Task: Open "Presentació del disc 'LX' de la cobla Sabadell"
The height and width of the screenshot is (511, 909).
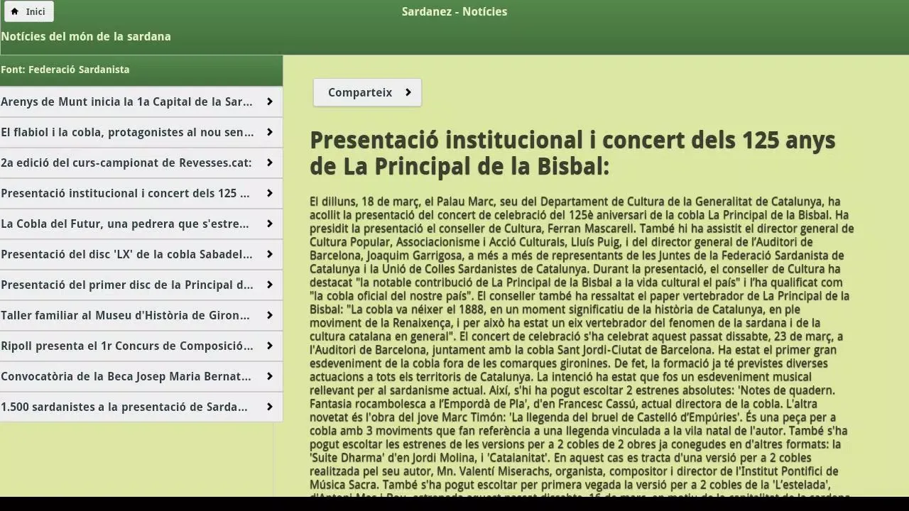Action: tap(141, 254)
